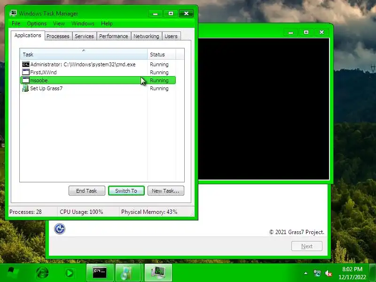Maximize the black msoobe window
The width and height of the screenshot is (376, 282).
click(306, 32)
